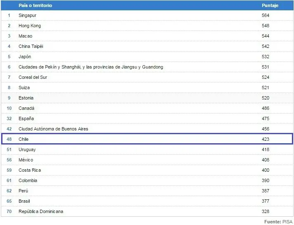Viewport: 294px width, 225px height.
Task: Select the Perú entry
Action: 23,191
